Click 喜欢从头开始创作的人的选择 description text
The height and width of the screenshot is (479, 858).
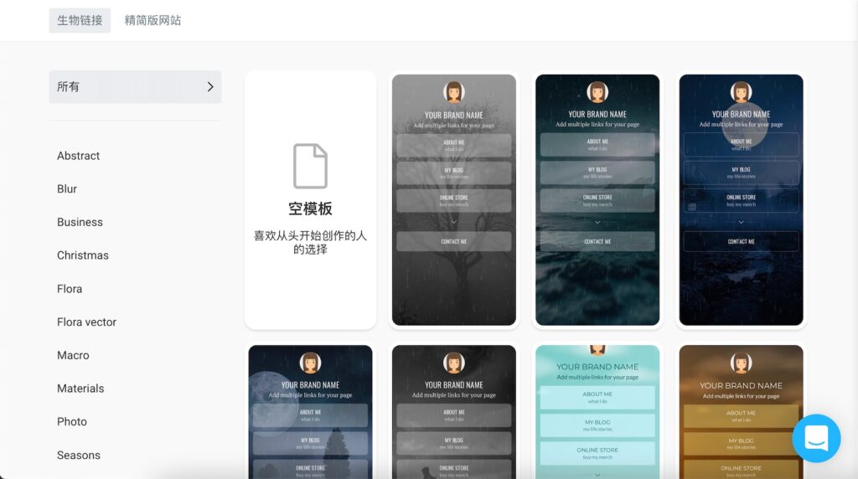310,242
